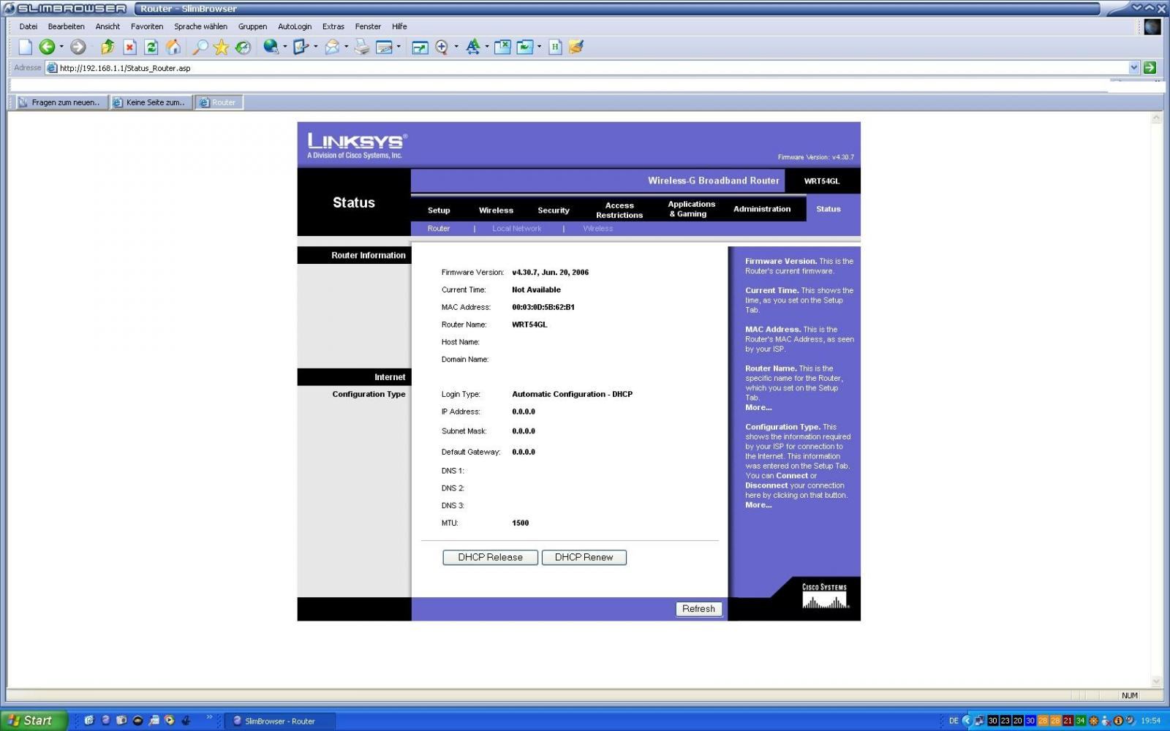1170x731 pixels.
Task: Click the address URL field
Action: [x=592, y=68]
